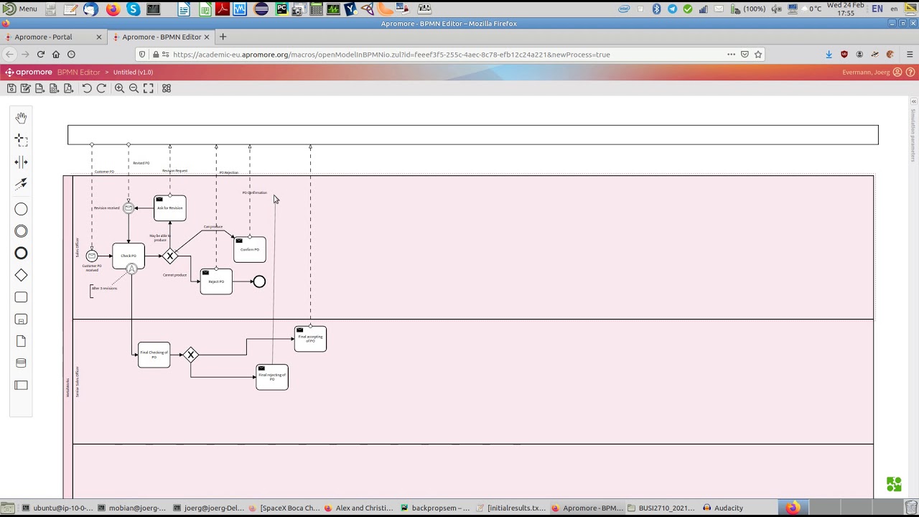The width and height of the screenshot is (919, 517).
Task: Pick the data store from the palette
Action: pos(21,363)
